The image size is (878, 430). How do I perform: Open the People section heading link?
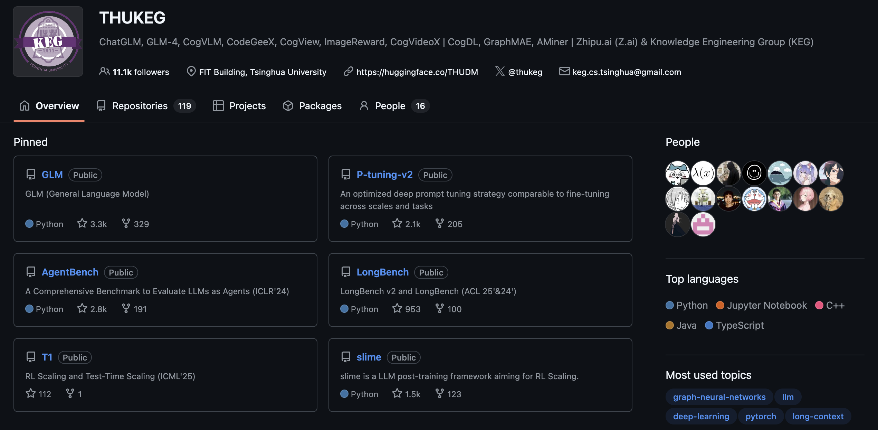click(683, 142)
